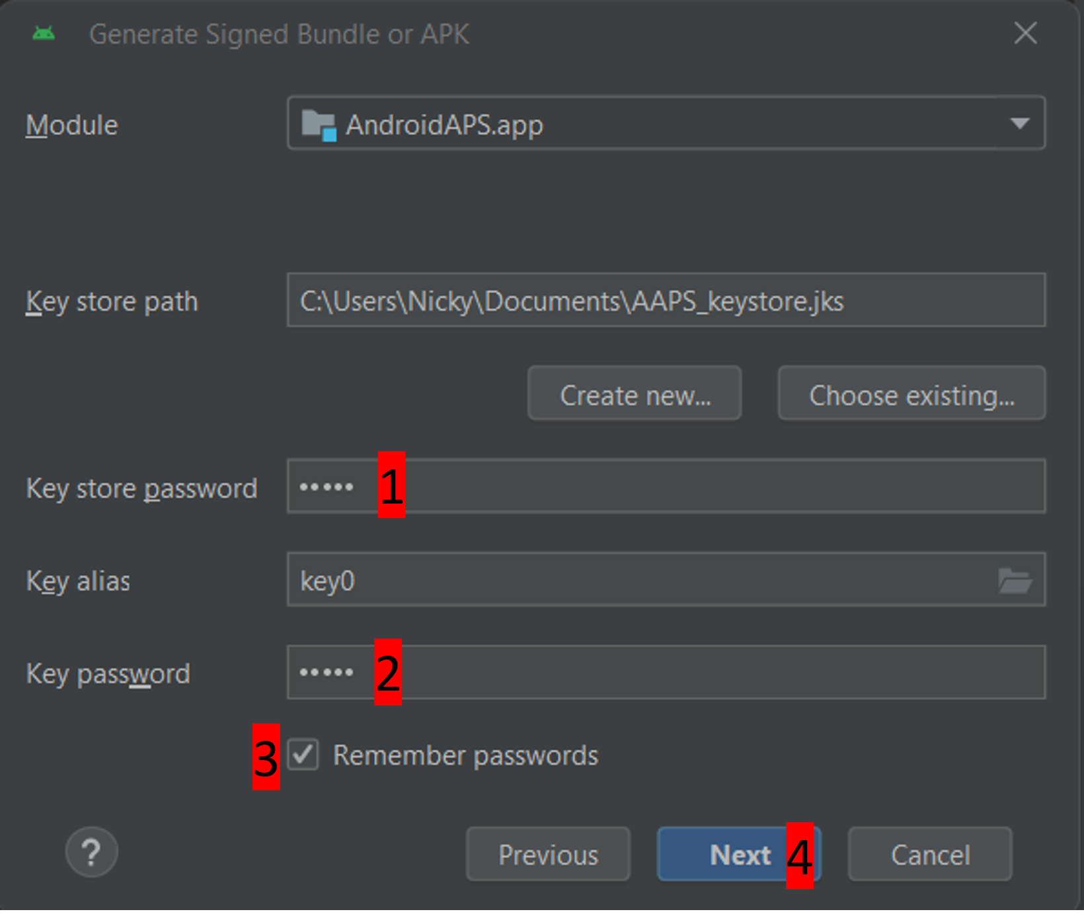Image resolution: width=1084 pixels, height=922 pixels.
Task: Proceed with the Next button
Action: (x=739, y=854)
